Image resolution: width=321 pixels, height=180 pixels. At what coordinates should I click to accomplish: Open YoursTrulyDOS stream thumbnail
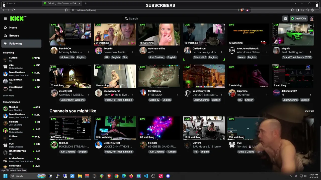tap(204, 76)
